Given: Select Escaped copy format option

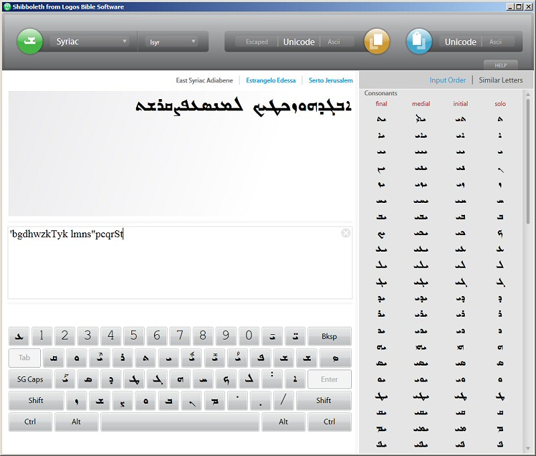Looking at the screenshot, I should click(257, 42).
